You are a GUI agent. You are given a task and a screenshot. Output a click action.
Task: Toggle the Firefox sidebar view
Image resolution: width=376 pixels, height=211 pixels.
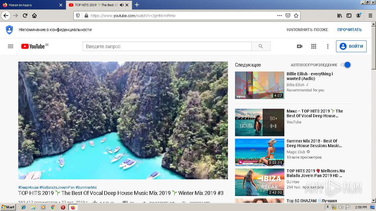pyautogui.click(x=349, y=16)
